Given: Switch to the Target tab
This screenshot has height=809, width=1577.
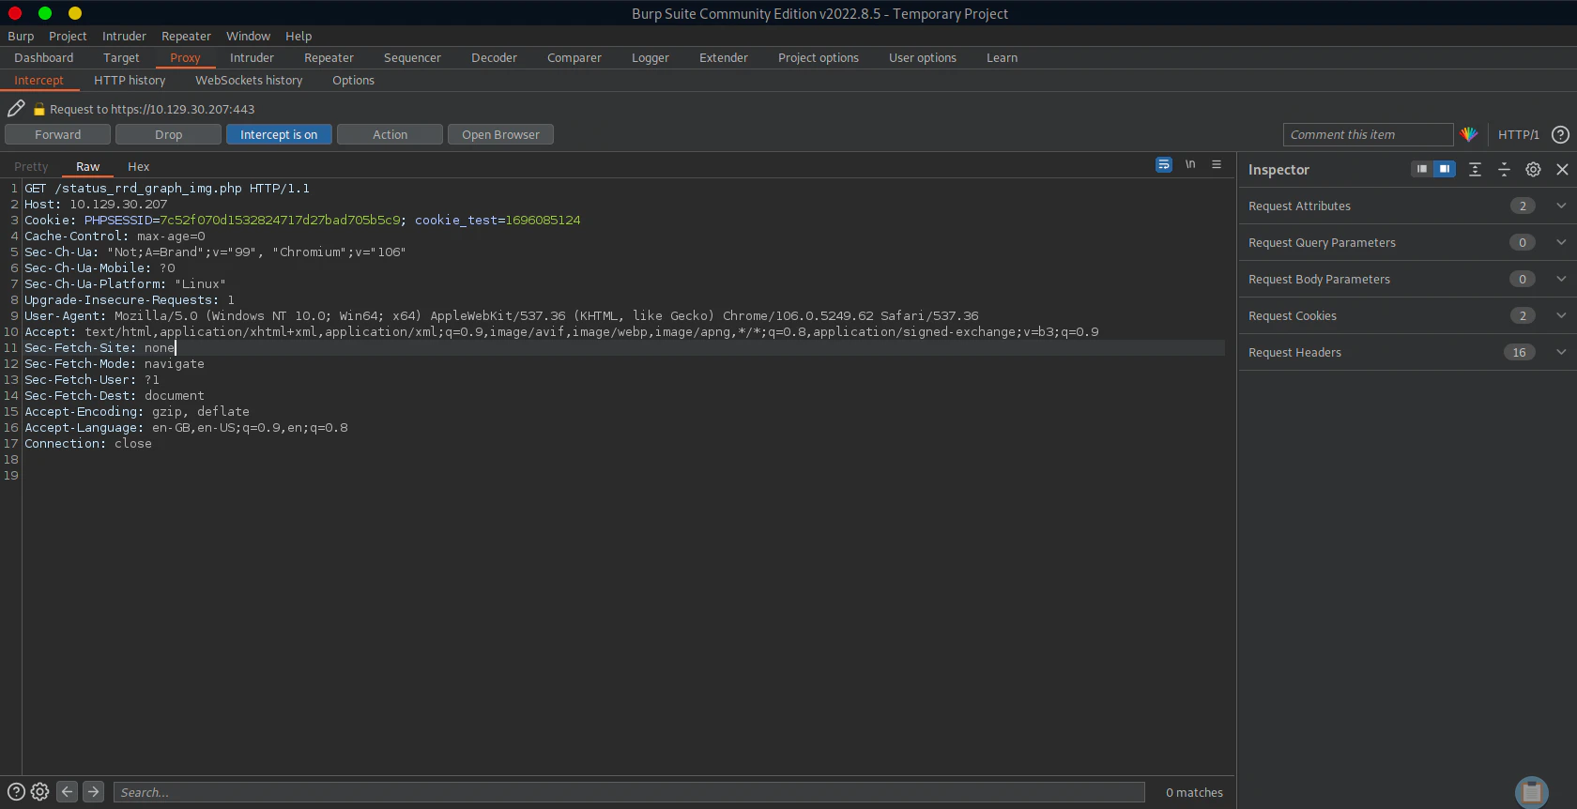Looking at the screenshot, I should (121, 57).
